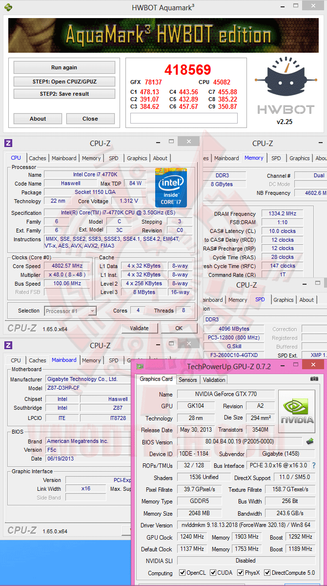Viewport: 327px width, 586px height.
Task: Select the Validation tab in GPU-Z
Action: 214,379
